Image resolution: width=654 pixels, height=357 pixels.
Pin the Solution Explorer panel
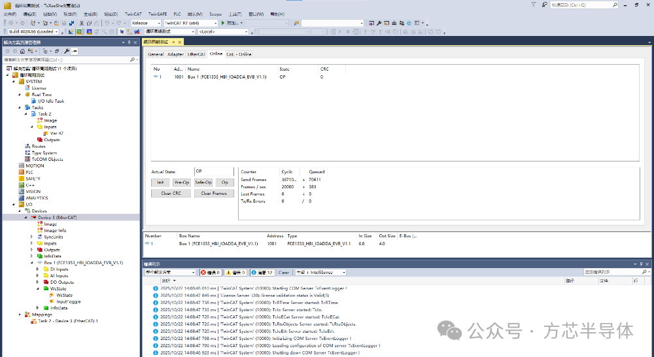[x=129, y=42]
